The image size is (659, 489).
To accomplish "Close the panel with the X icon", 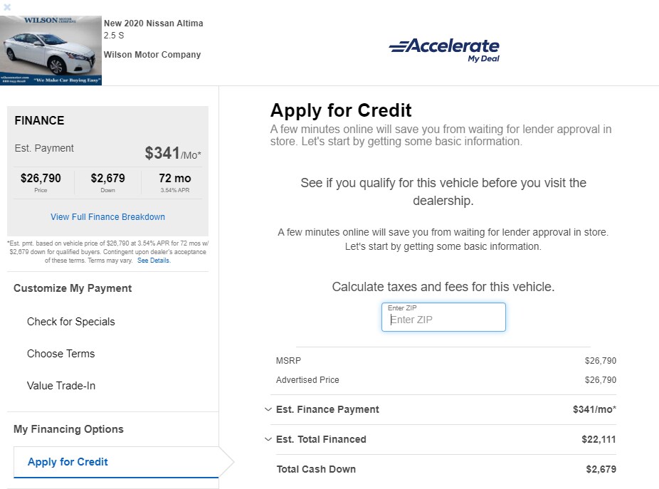I will pyautogui.click(x=6, y=6).
